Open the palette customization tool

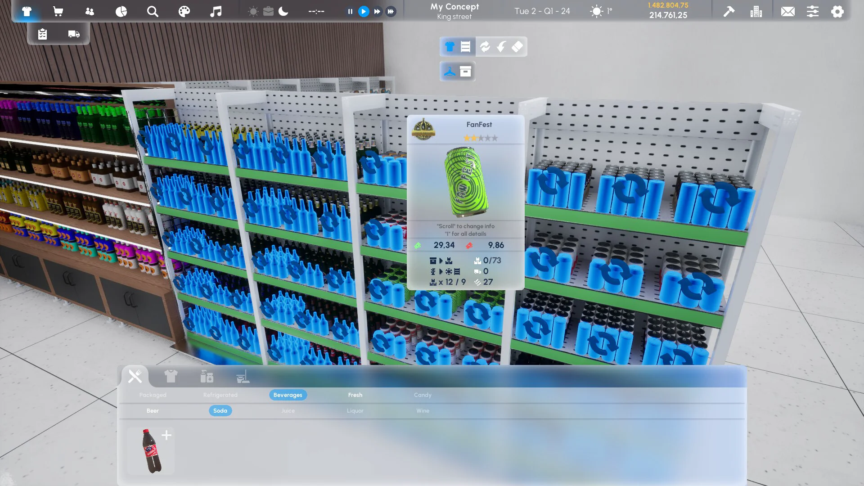click(184, 11)
